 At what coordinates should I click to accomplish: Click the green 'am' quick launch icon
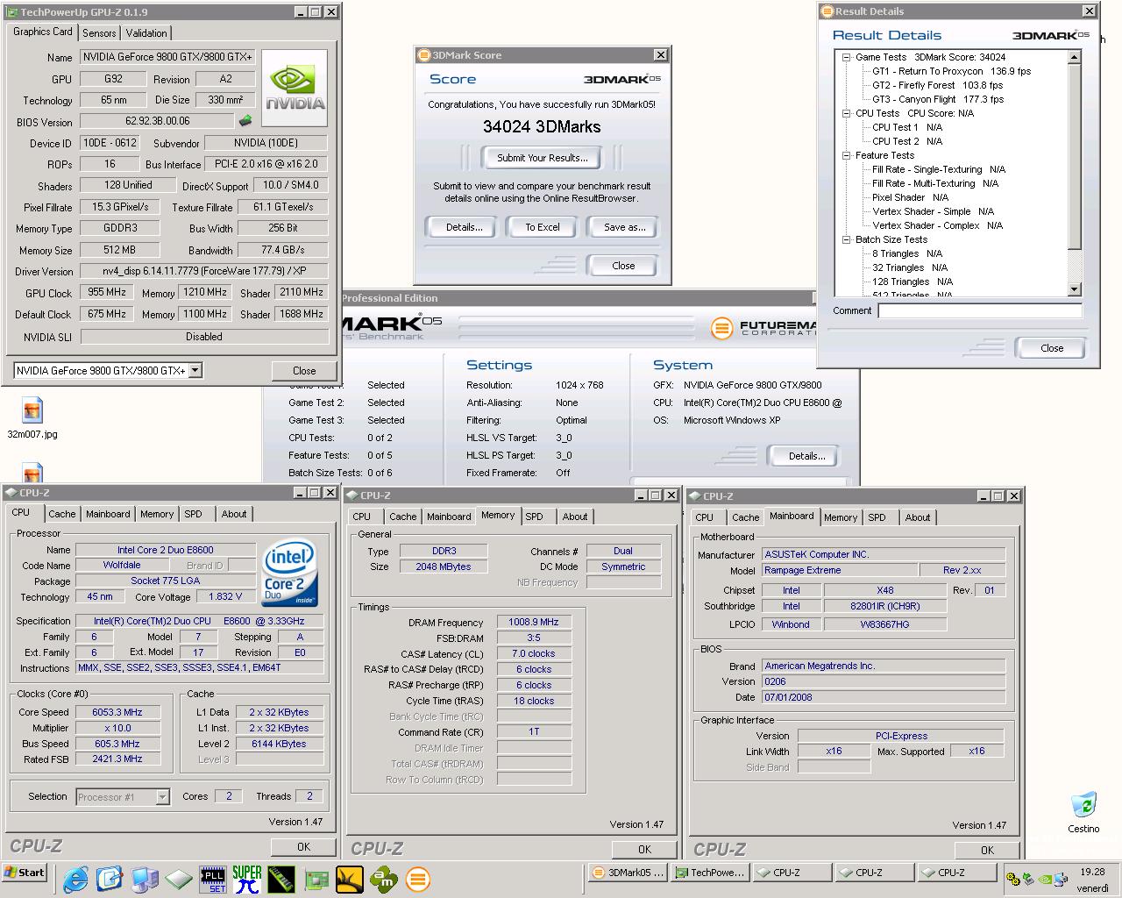coord(384,878)
